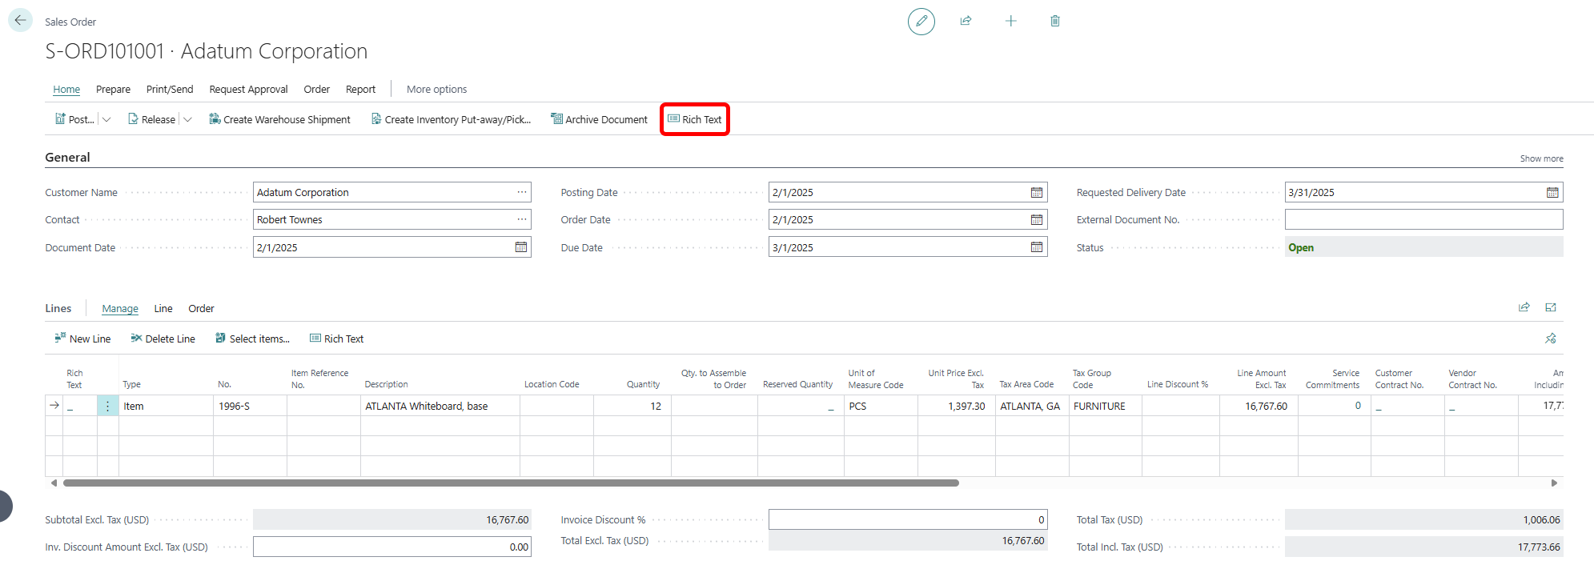This screenshot has height=573, width=1594.
Task: Open the Order menu in header
Action: click(x=317, y=90)
